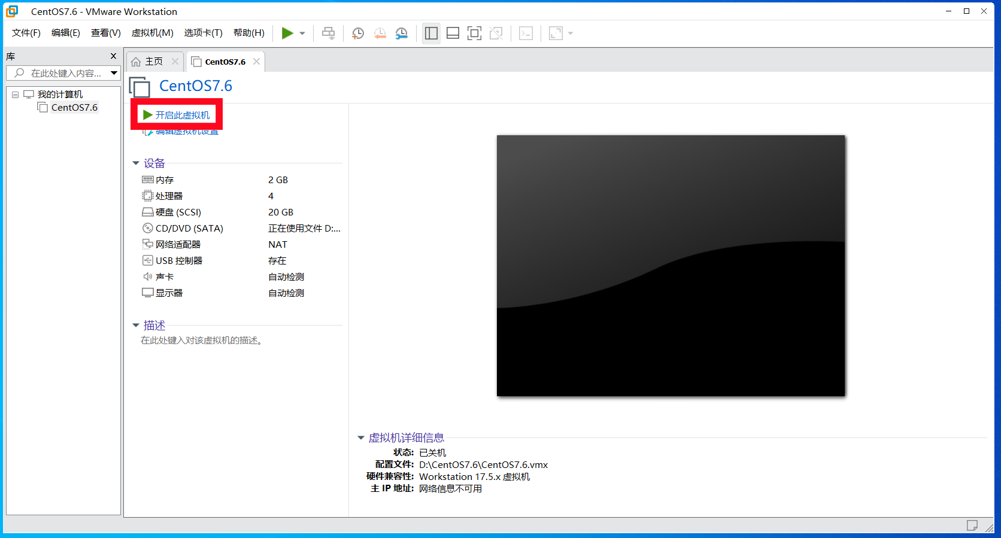Open the console view toolbar icon
The image size is (1001, 538).
click(526, 34)
